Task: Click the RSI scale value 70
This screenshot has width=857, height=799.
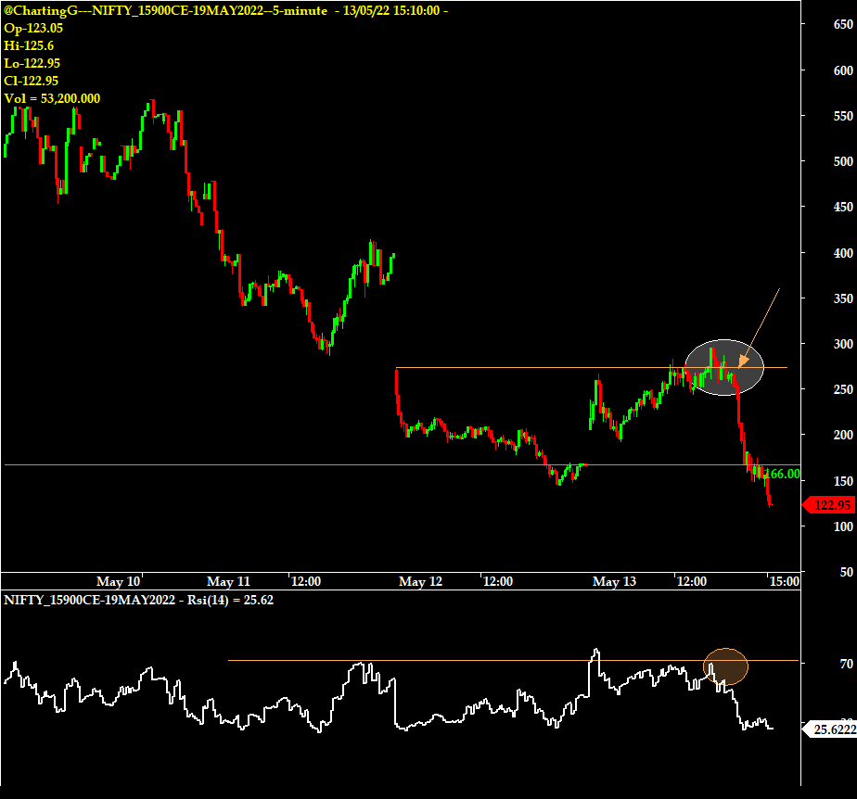Action: pos(846,664)
